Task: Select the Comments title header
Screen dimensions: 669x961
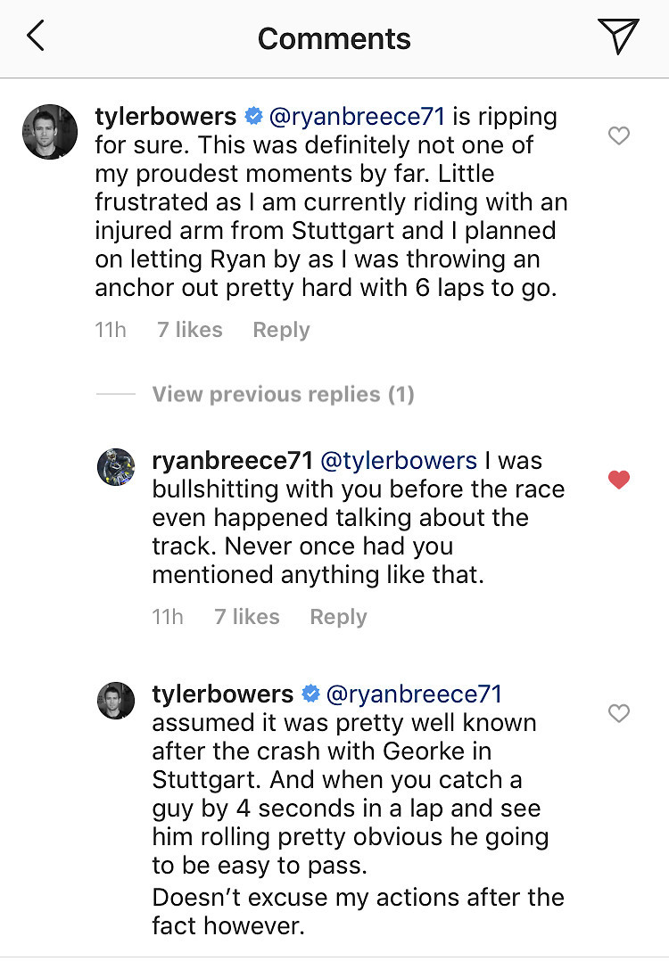Action: pyautogui.click(x=334, y=38)
